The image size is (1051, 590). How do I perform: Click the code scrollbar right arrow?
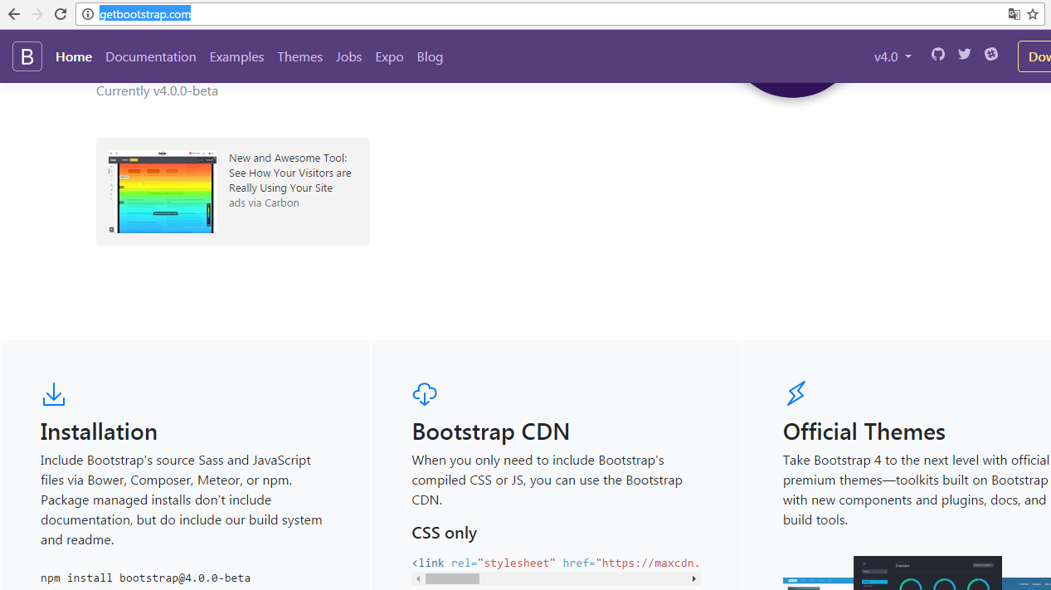[694, 578]
